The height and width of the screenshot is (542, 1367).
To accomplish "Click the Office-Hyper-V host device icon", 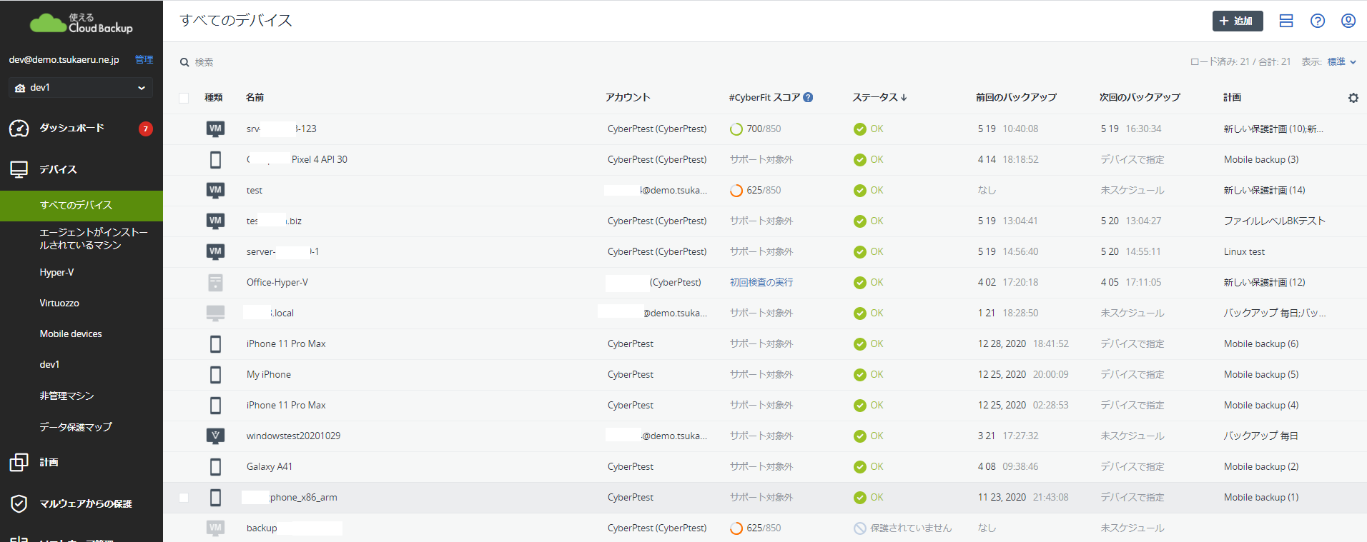I will [x=215, y=283].
